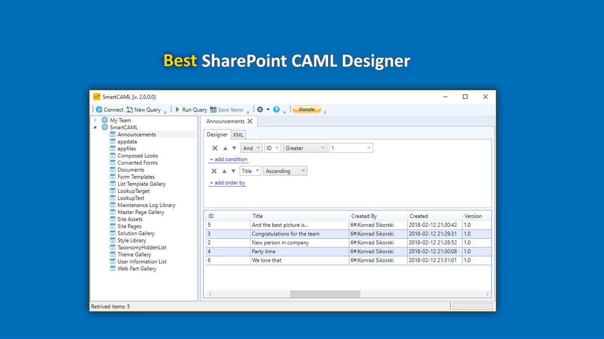Click the yellow Donate button
This screenshot has height=339, width=604.
coord(307,109)
